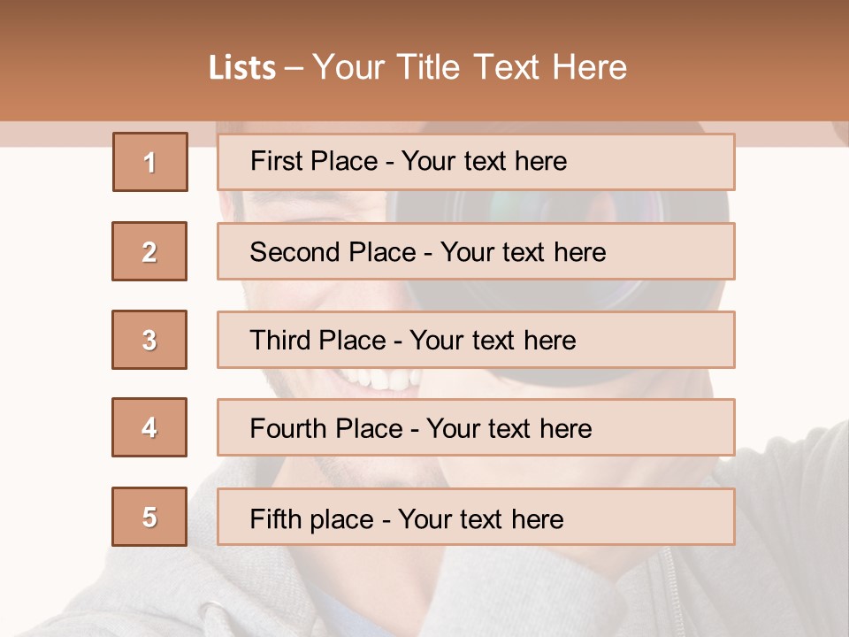
Task: Select the "Fifth place - Your text here" bar
Action: coord(476,517)
